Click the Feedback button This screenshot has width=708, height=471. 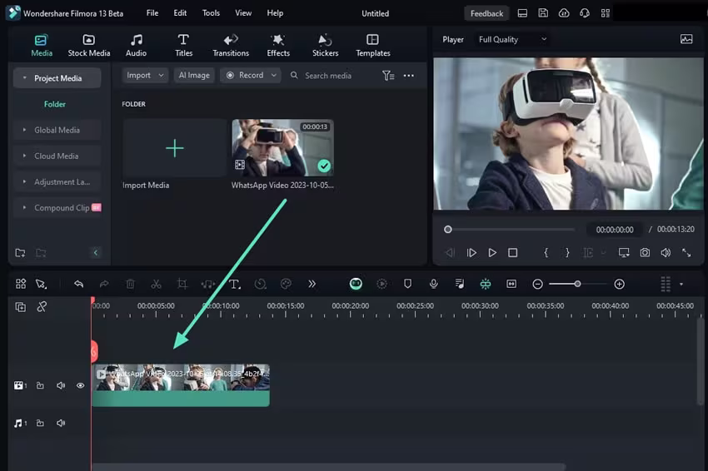click(x=486, y=13)
